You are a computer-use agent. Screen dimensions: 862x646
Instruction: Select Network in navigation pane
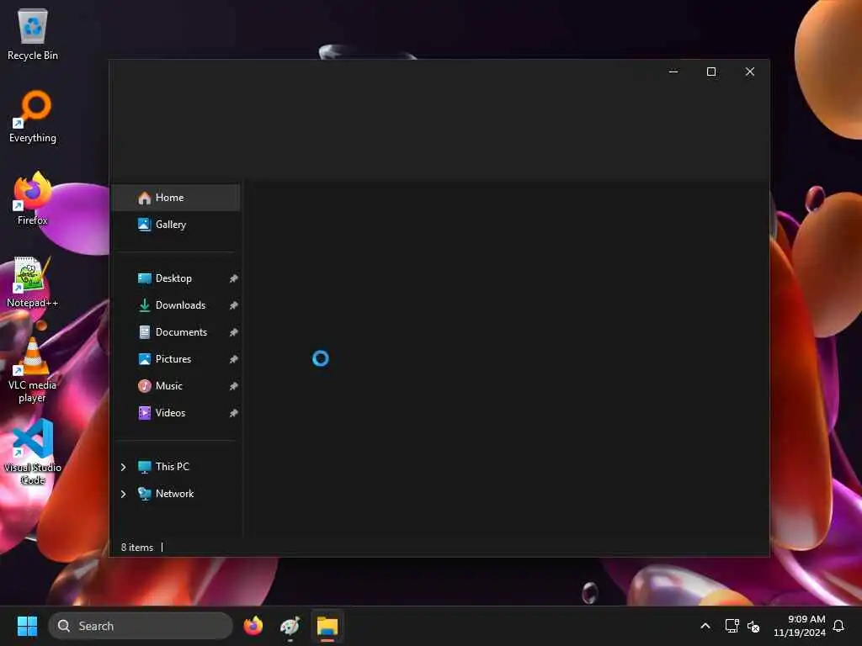(x=174, y=493)
